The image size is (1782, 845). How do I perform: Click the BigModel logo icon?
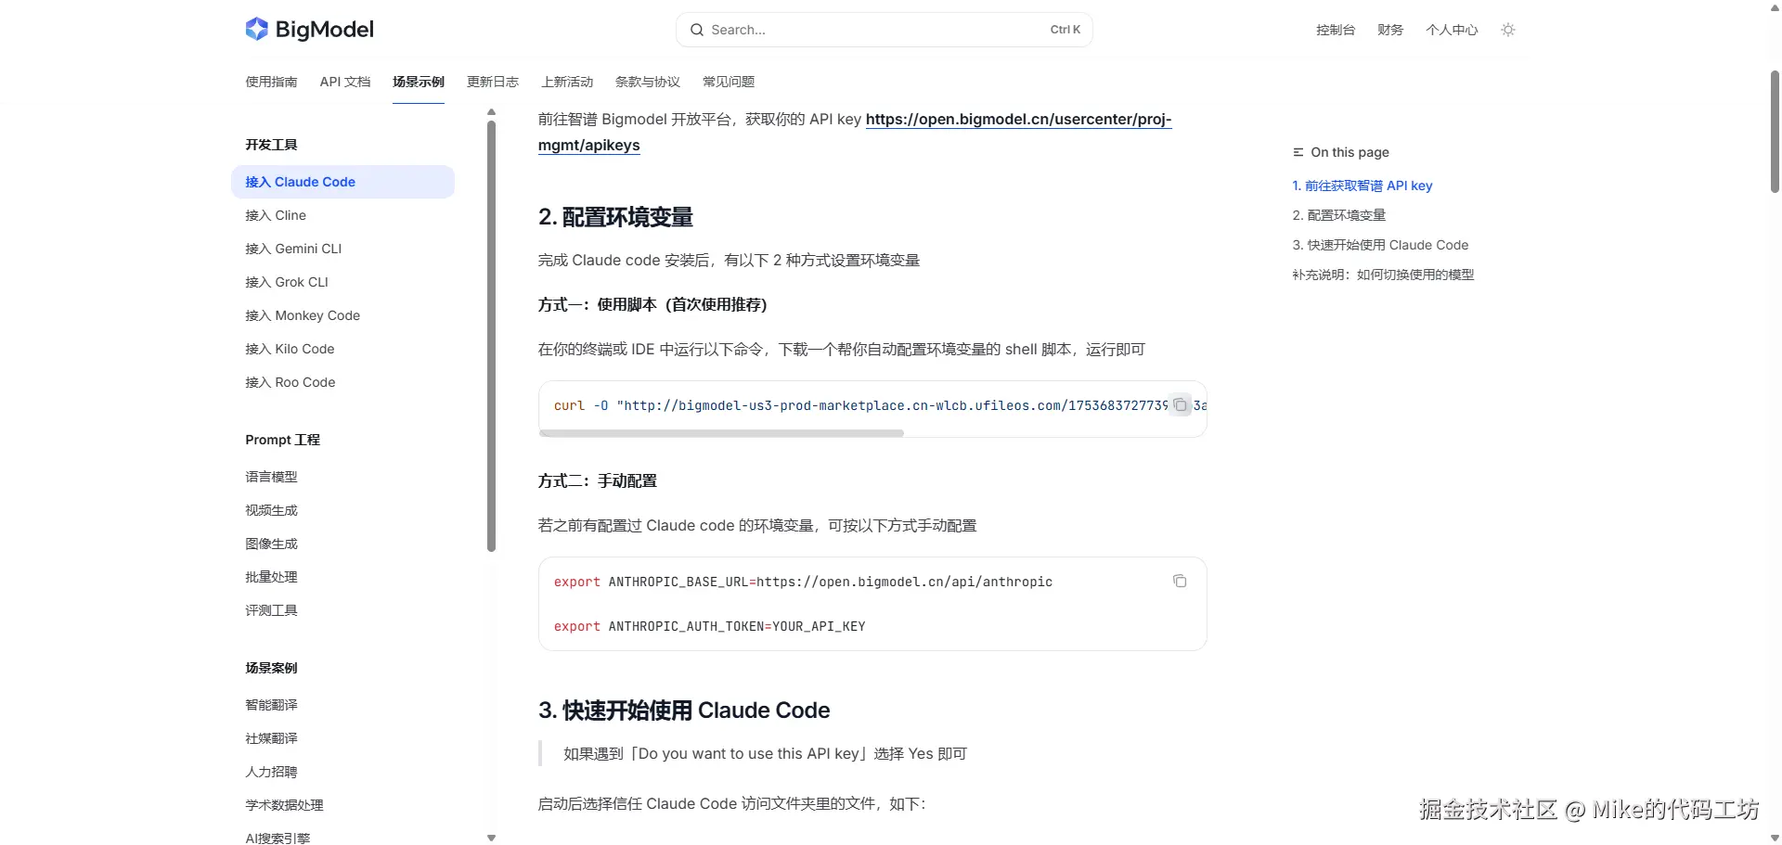256,30
